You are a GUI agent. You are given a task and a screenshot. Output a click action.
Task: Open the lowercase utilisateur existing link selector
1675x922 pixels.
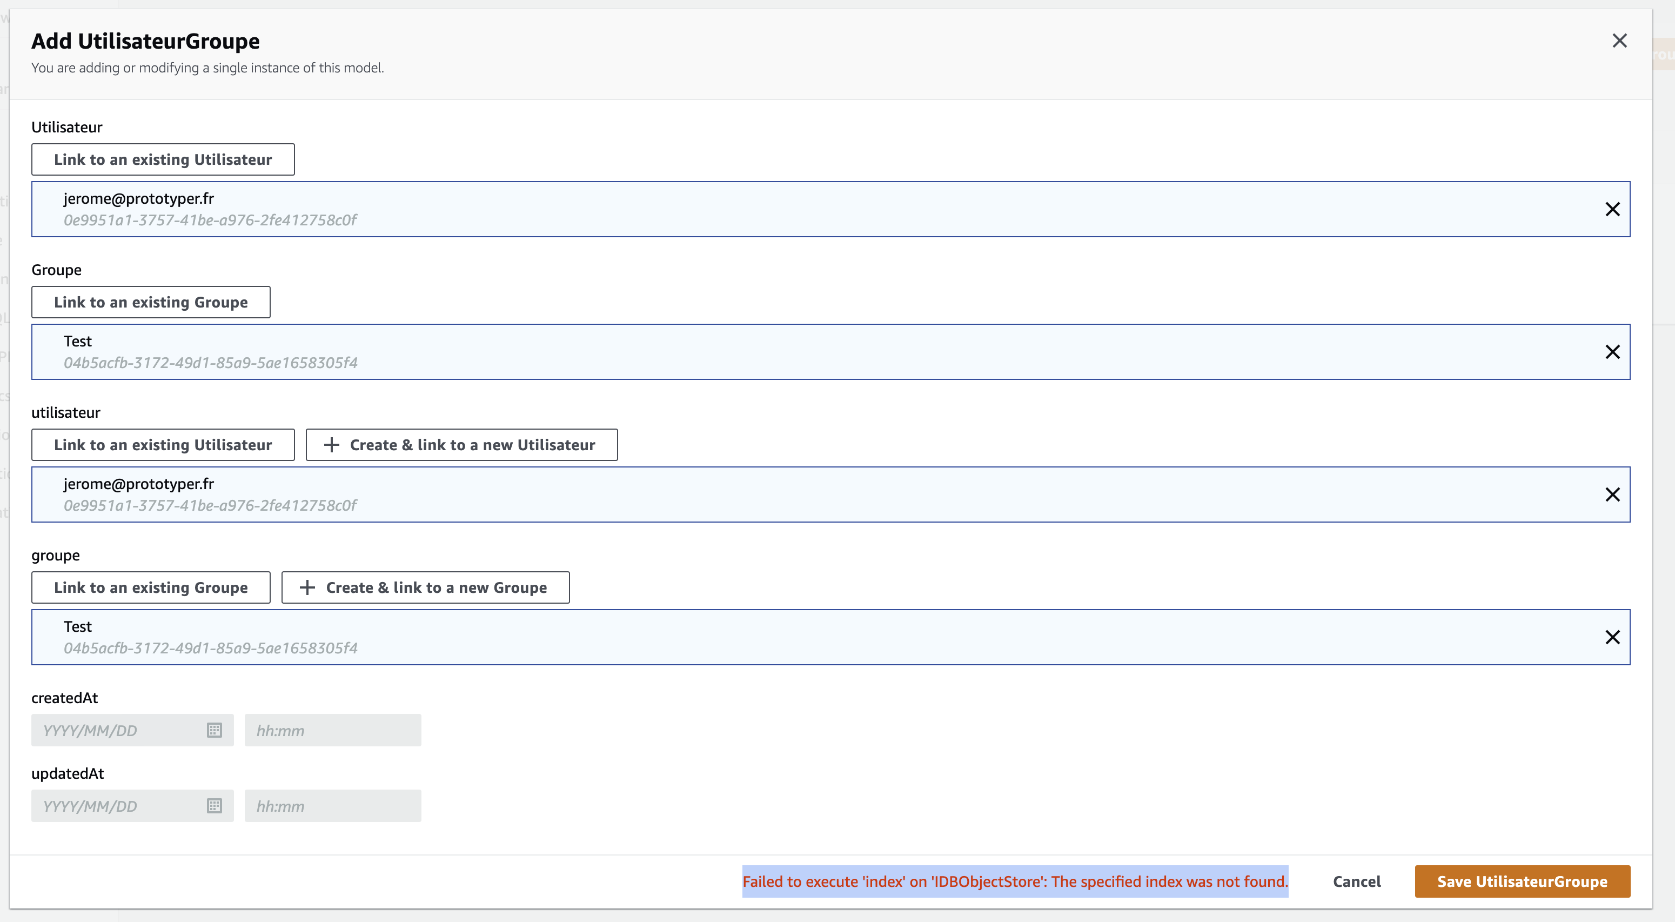[x=163, y=445]
